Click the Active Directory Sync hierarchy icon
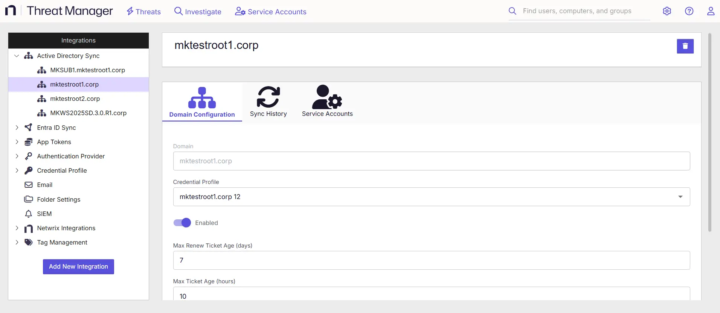720x313 pixels. [x=29, y=56]
